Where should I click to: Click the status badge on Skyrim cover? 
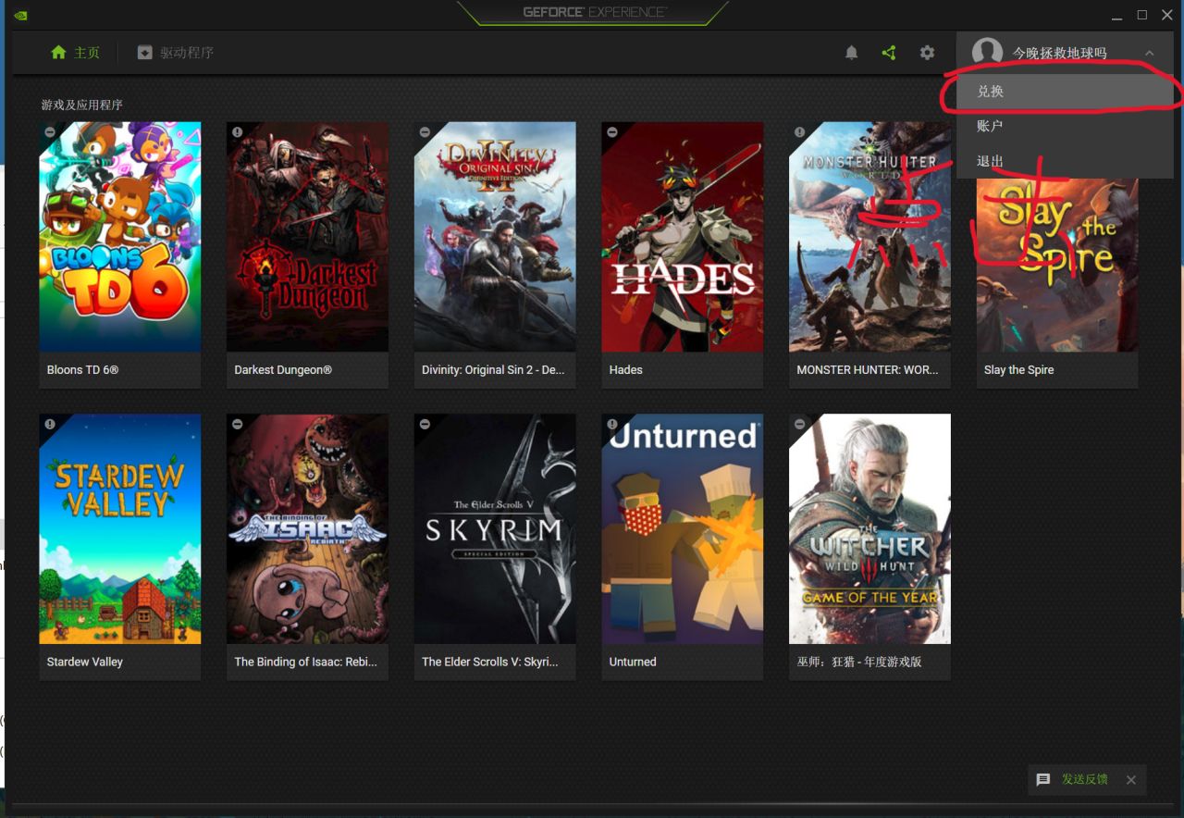425,424
